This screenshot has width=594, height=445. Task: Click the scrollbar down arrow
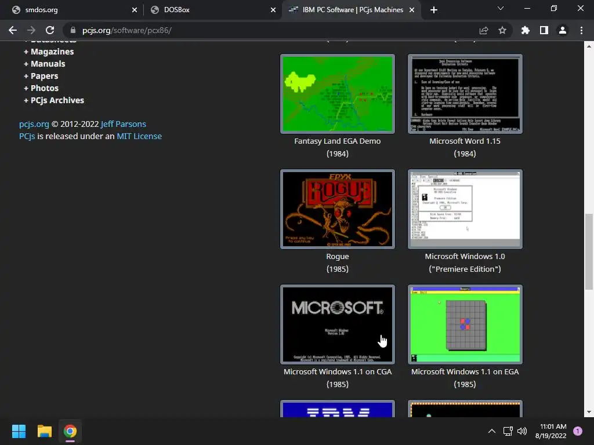589,412
